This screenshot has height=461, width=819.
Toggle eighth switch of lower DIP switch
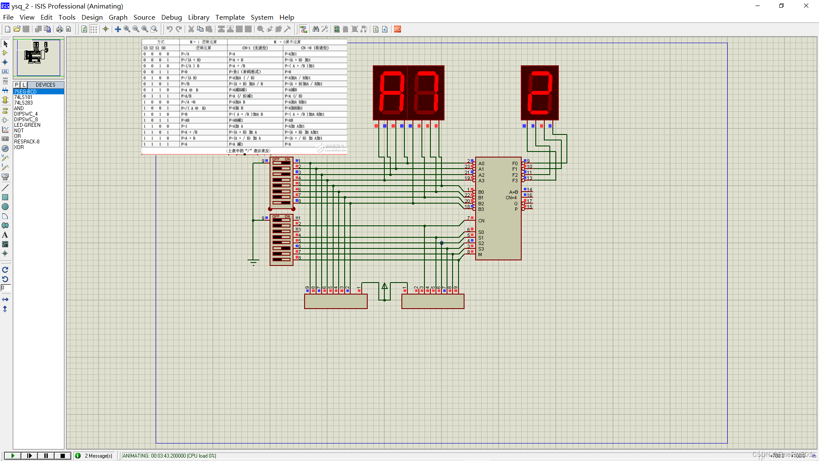[282, 259]
